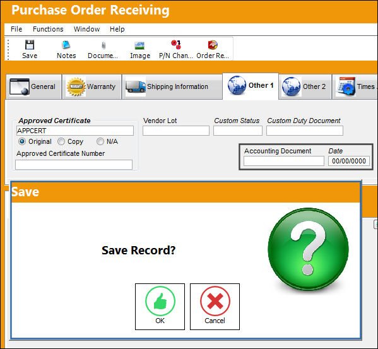The width and height of the screenshot is (378, 349).
Task: Click the Approved Certificate label
Action: pyautogui.click(x=54, y=121)
